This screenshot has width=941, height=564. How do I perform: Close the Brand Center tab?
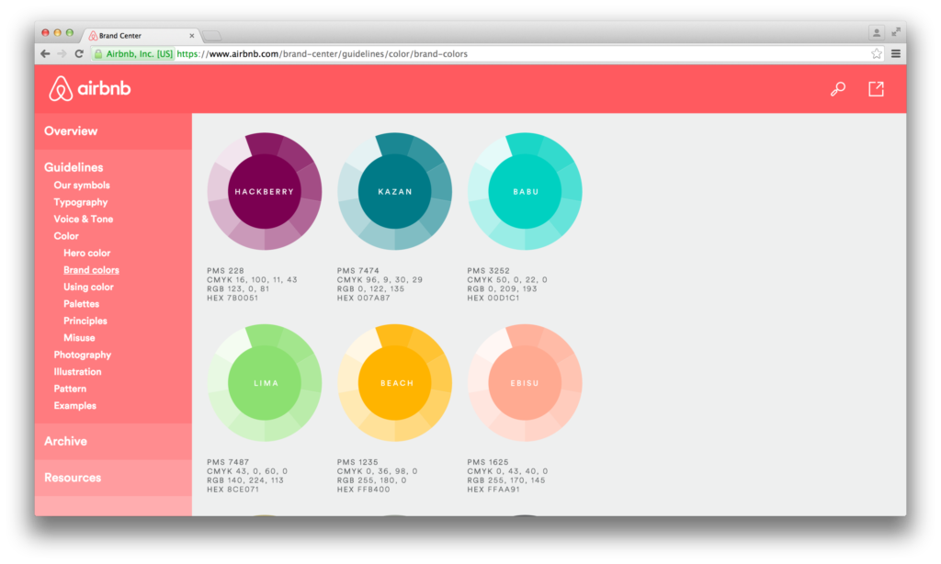click(192, 36)
